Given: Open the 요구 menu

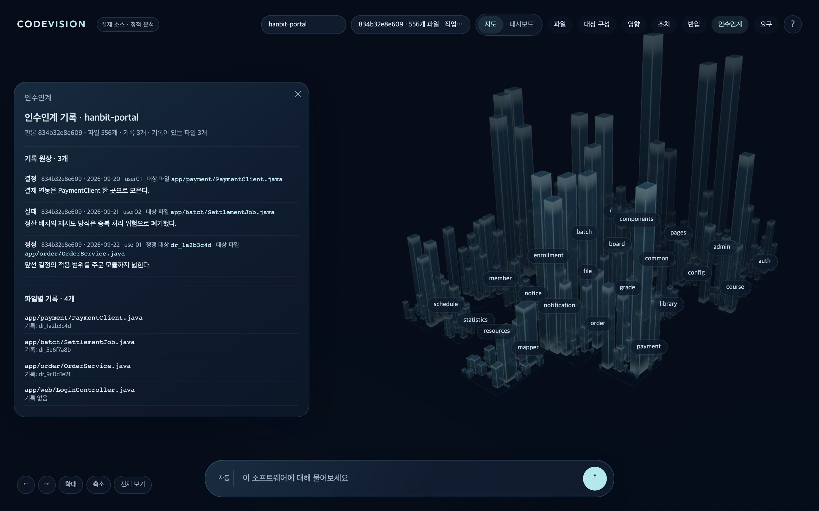Looking at the screenshot, I should pyautogui.click(x=766, y=24).
